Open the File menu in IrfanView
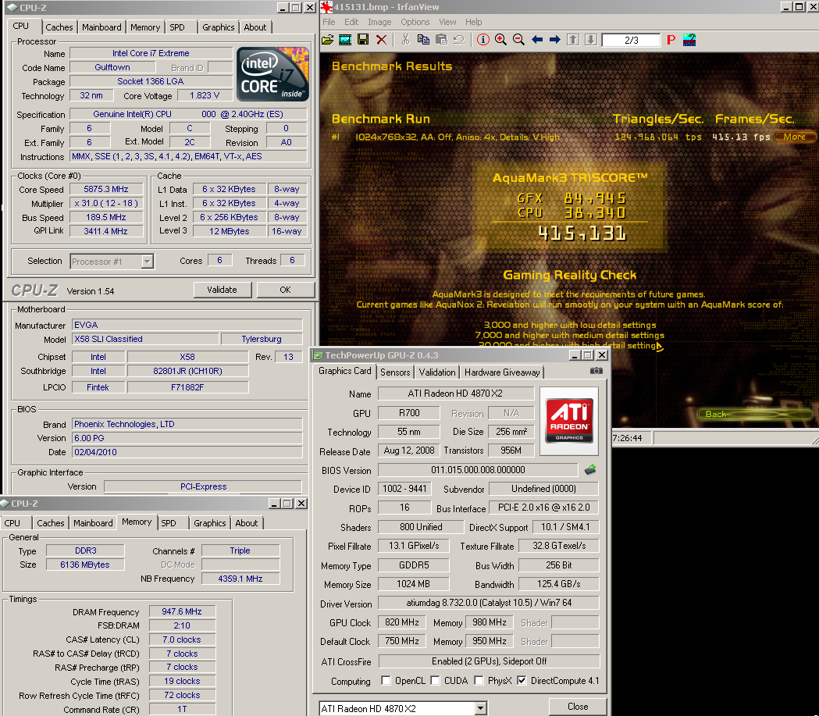This screenshot has height=716, width=819. 329,22
